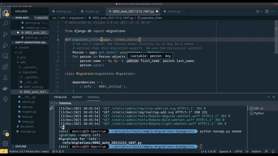Open models.py in Open Editors list
The height and width of the screenshot is (156, 278).
[30, 28]
